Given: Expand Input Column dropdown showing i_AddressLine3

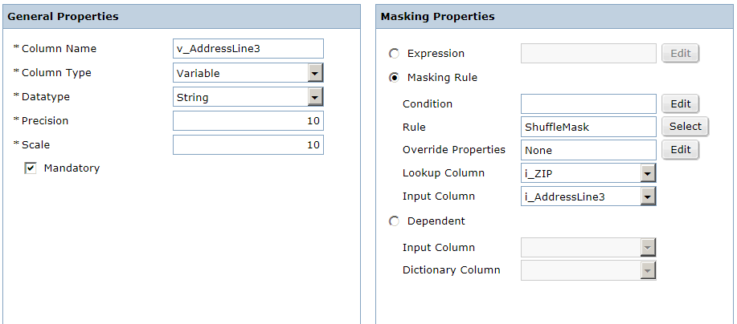Looking at the screenshot, I should (648, 196).
